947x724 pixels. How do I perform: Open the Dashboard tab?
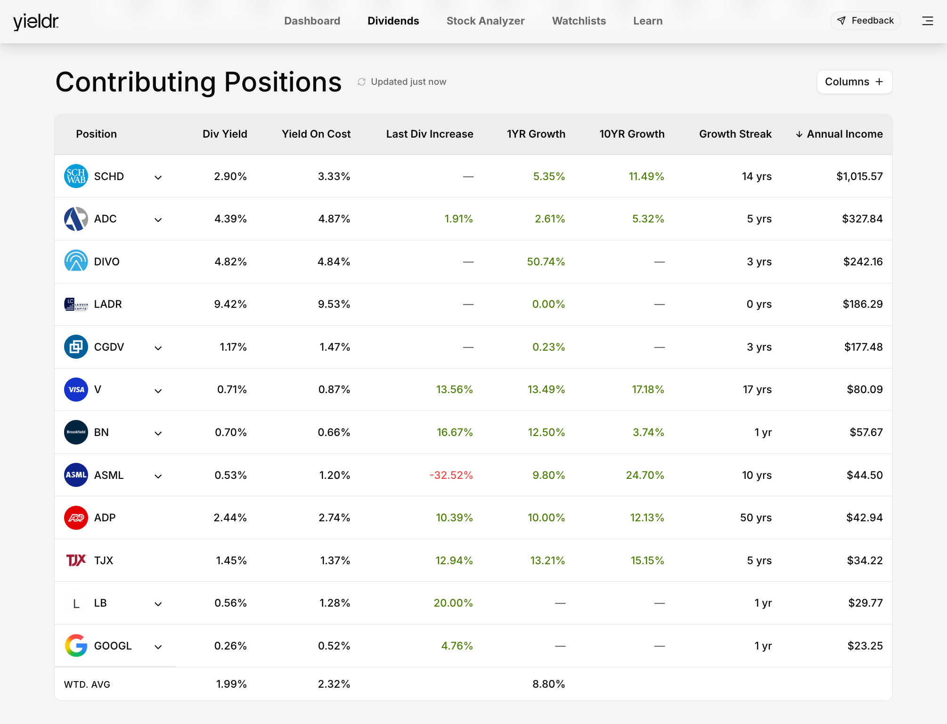pyautogui.click(x=312, y=21)
